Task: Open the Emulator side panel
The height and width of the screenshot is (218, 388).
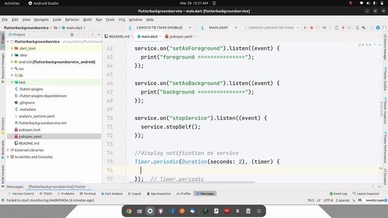Action: (x=386, y=177)
